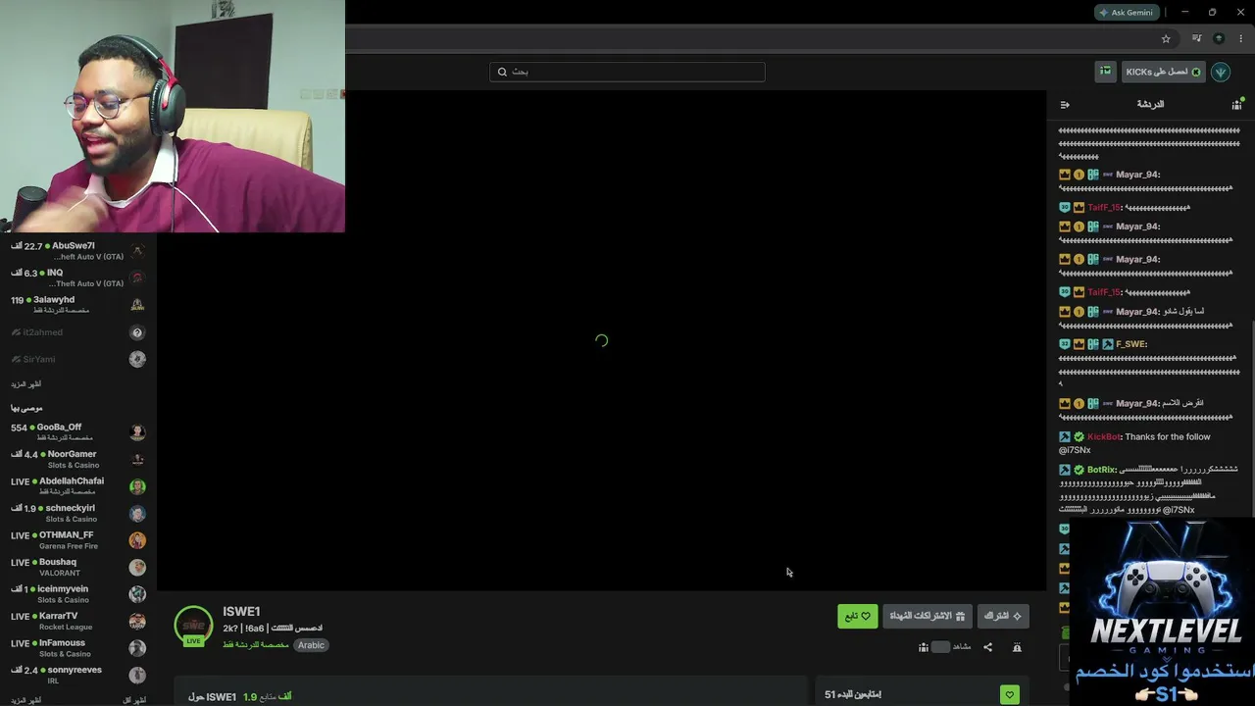
Task: Open the Chrome profile avatar
Action: point(1219,39)
